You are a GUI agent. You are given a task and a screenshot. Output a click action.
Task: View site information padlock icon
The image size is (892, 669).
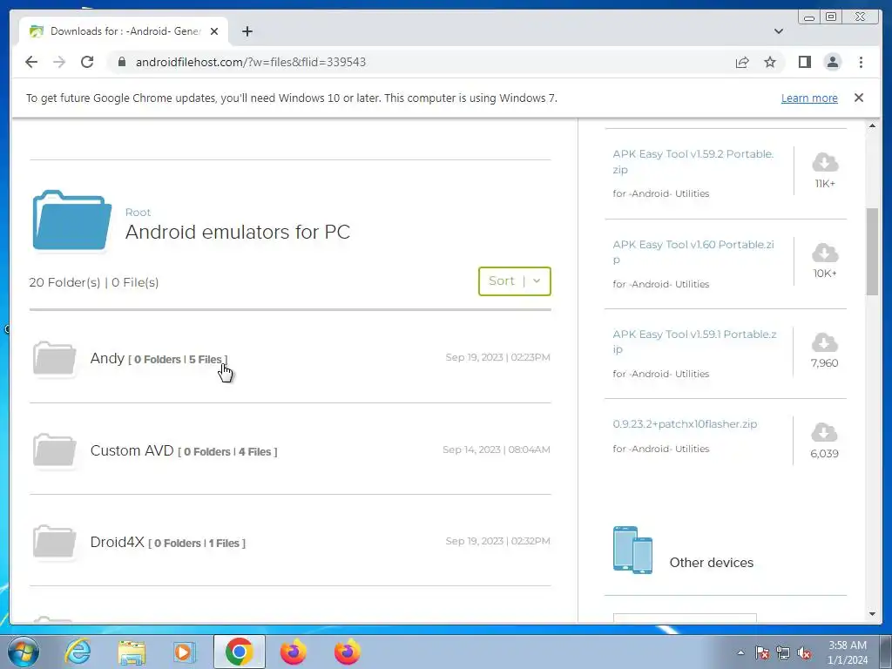pos(122,62)
